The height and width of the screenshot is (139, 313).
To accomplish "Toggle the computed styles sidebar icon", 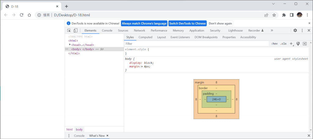I will click(x=304, y=44).
